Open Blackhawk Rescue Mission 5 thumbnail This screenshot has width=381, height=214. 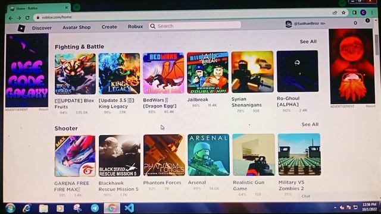point(120,156)
